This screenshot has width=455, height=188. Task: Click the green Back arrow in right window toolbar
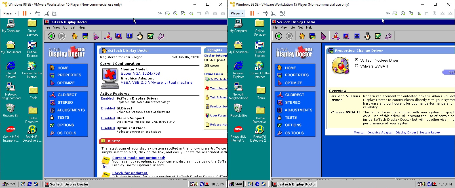pyautogui.click(x=279, y=36)
